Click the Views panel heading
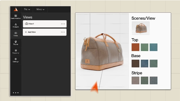 28,17
